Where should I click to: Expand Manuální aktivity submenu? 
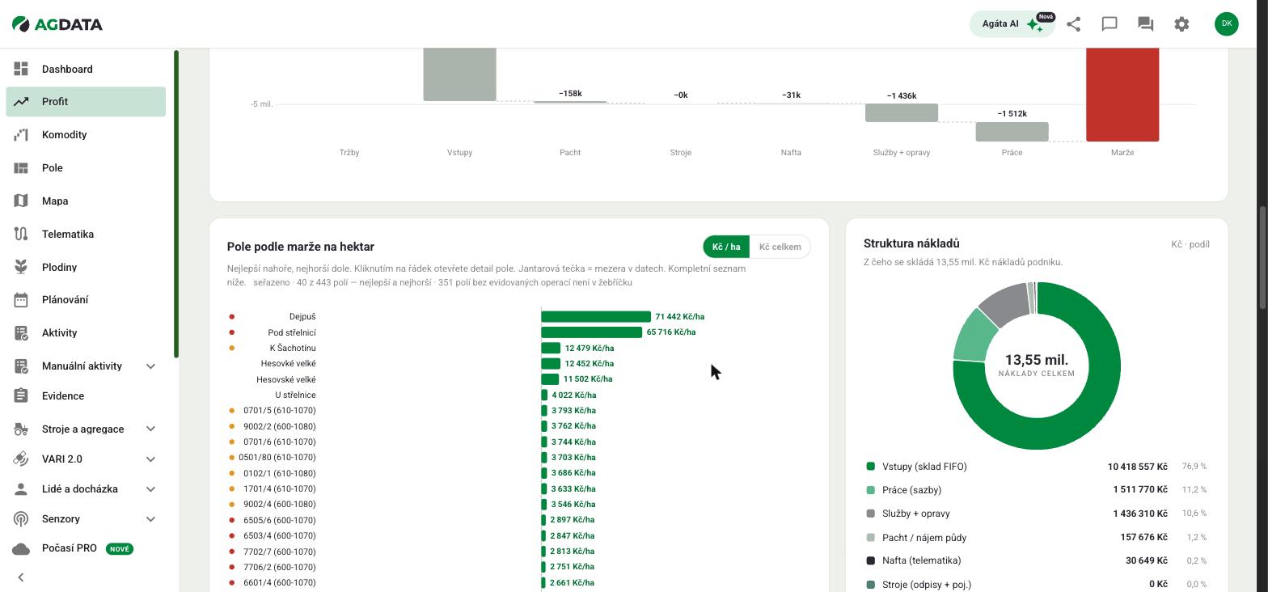click(150, 366)
